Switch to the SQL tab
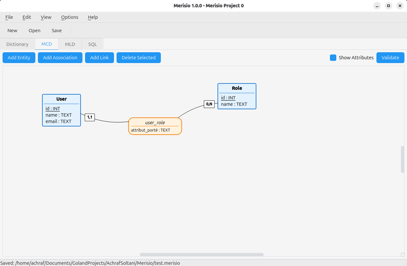The image size is (407, 266). tap(92, 44)
